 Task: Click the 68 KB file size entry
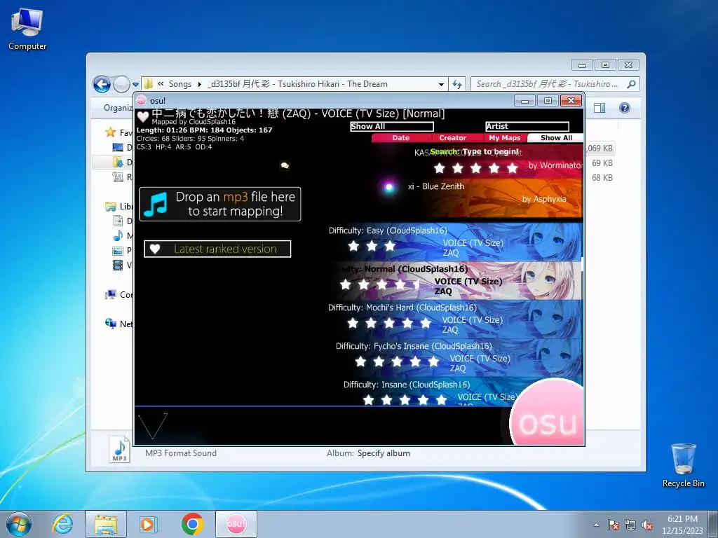[602, 178]
